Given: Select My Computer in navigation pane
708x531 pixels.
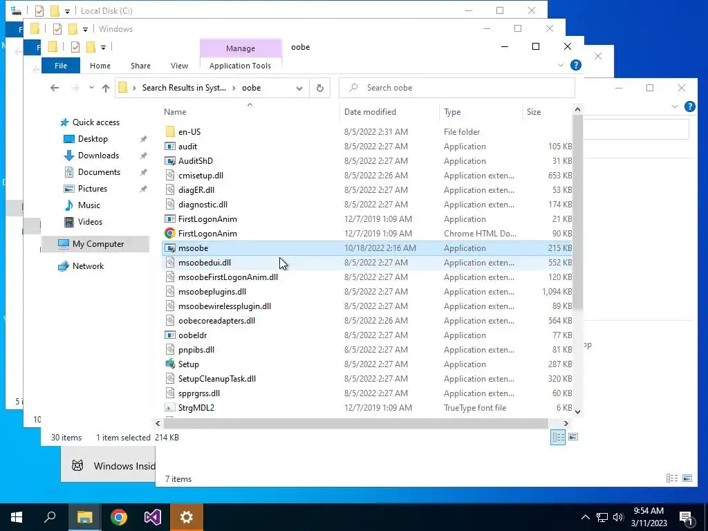Looking at the screenshot, I should (95, 244).
